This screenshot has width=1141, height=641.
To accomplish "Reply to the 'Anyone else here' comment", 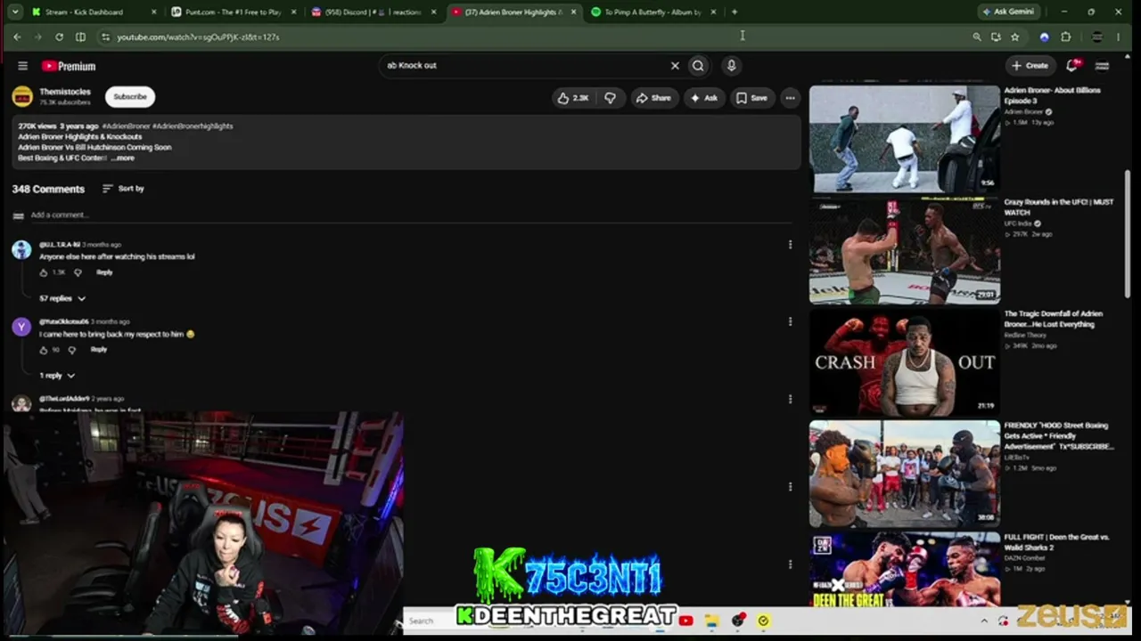I will coord(104,272).
